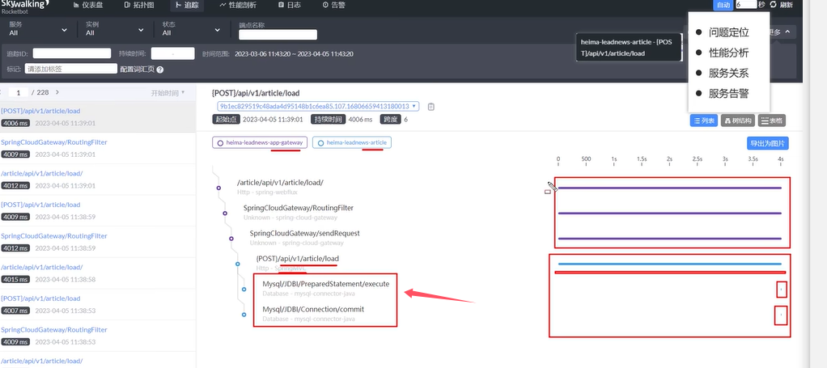
Task: Click the Skywalking Rocketbot logo
Action: tap(25, 6)
